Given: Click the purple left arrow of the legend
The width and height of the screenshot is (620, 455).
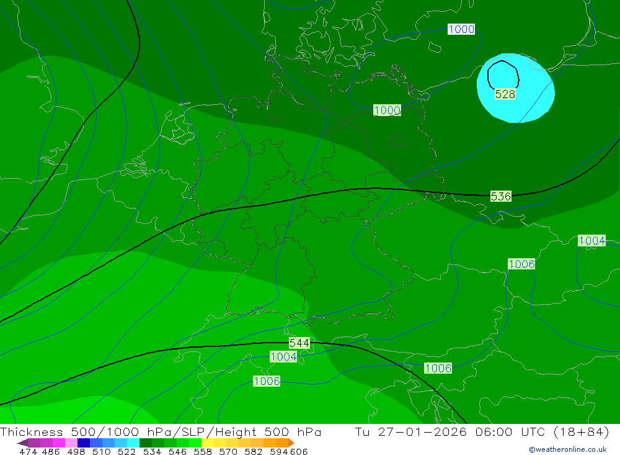Looking at the screenshot, I should pyautogui.click(x=22, y=443).
